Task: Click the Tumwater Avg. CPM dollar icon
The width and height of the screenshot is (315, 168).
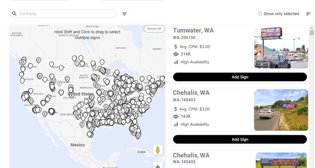Action: pyautogui.click(x=176, y=47)
